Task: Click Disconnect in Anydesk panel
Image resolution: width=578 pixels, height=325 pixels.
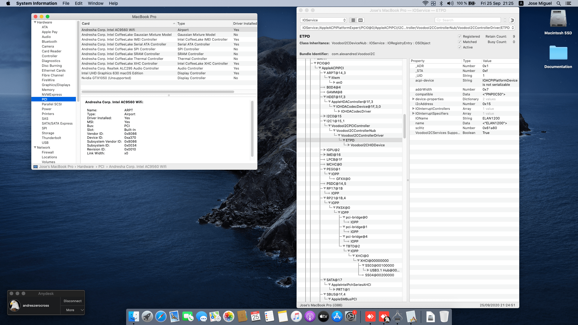Action: (x=73, y=301)
